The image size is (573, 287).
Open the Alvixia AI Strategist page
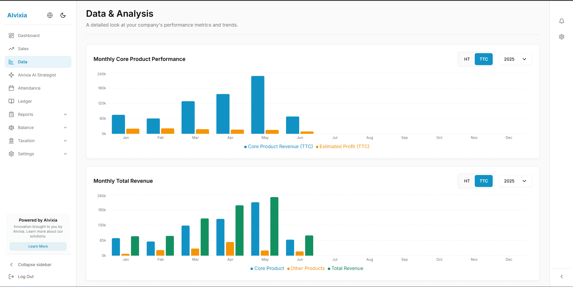[x=37, y=75]
